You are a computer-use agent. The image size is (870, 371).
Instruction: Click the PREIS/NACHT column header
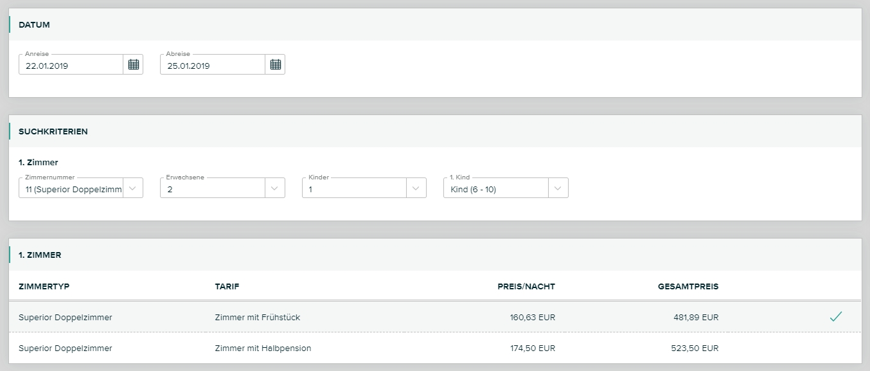click(526, 286)
